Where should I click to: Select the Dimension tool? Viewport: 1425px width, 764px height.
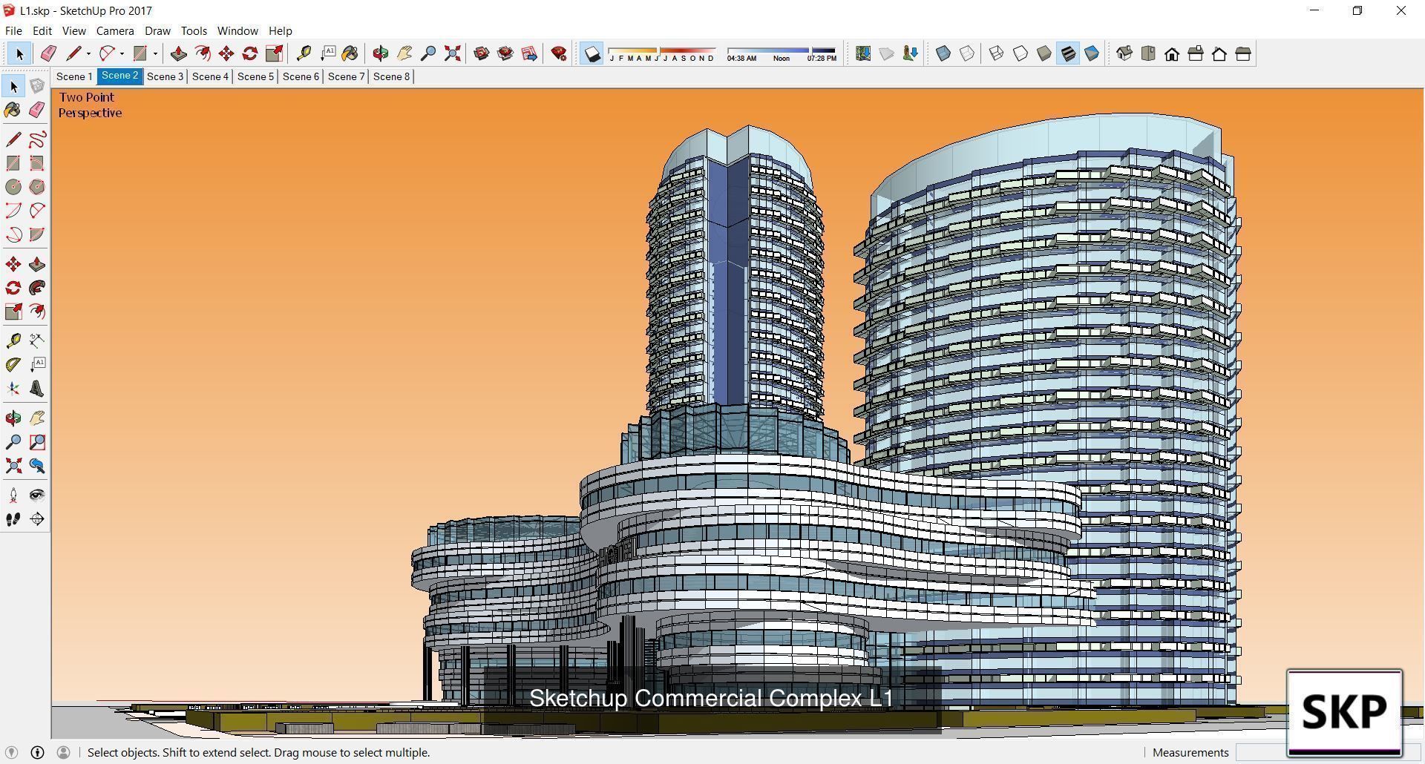pyautogui.click(x=37, y=340)
